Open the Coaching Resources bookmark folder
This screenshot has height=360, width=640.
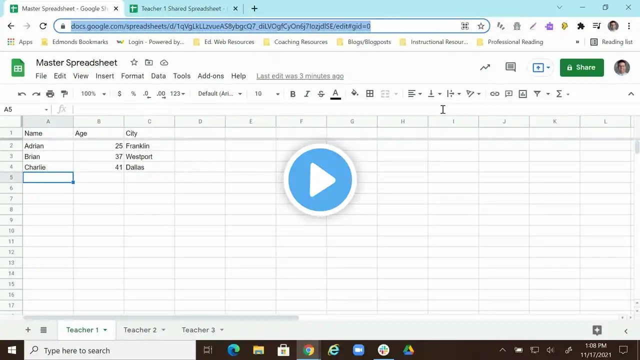click(295, 42)
